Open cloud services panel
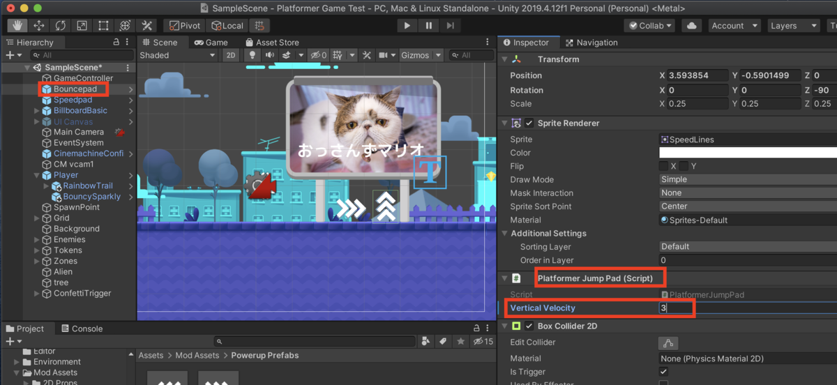Image resolution: width=837 pixels, height=385 pixels. [x=691, y=26]
